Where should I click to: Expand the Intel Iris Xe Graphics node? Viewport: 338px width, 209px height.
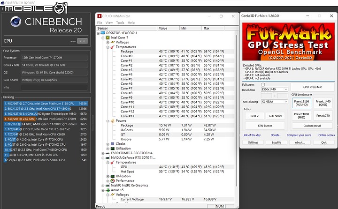(x=103, y=186)
